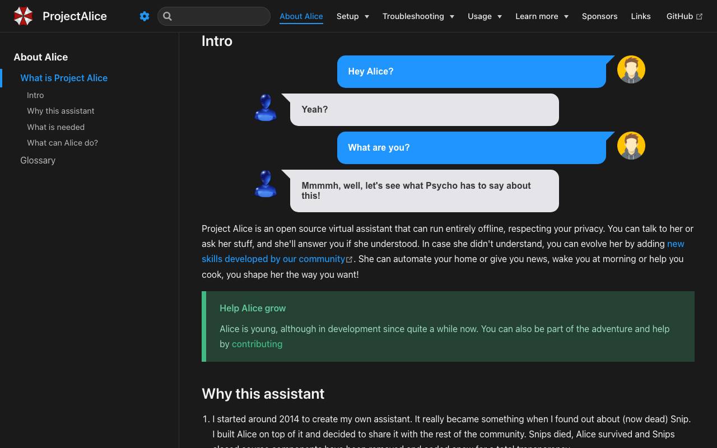Image resolution: width=717 pixels, height=448 pixels.
Task: Click the "Hey Alice?" chat bubble
Action: click(x=472, y=72)
